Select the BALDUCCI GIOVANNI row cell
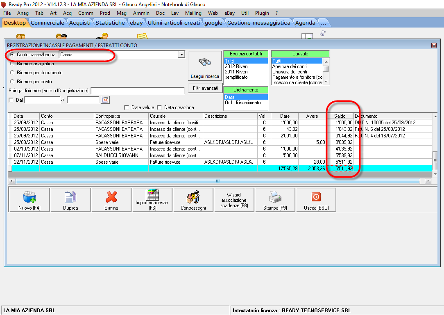Image resolution: width=444 pixels, height=315 pixels. 121,155
